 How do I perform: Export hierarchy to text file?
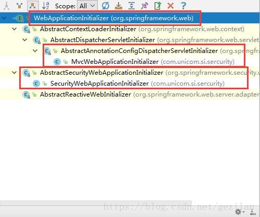click(158, 6)
